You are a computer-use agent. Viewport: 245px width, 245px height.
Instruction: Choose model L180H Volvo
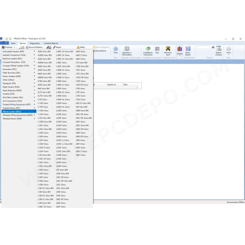coord(62,103)
